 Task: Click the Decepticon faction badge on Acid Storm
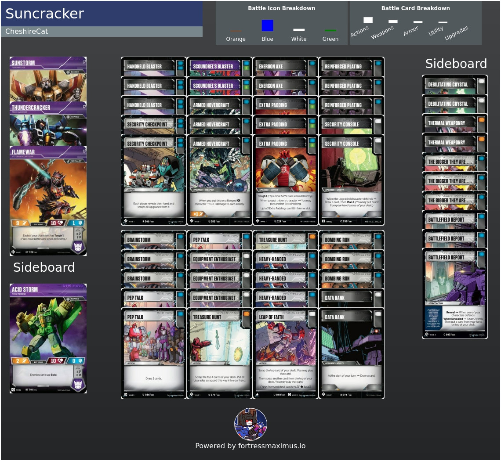click(x=79, y=384)
